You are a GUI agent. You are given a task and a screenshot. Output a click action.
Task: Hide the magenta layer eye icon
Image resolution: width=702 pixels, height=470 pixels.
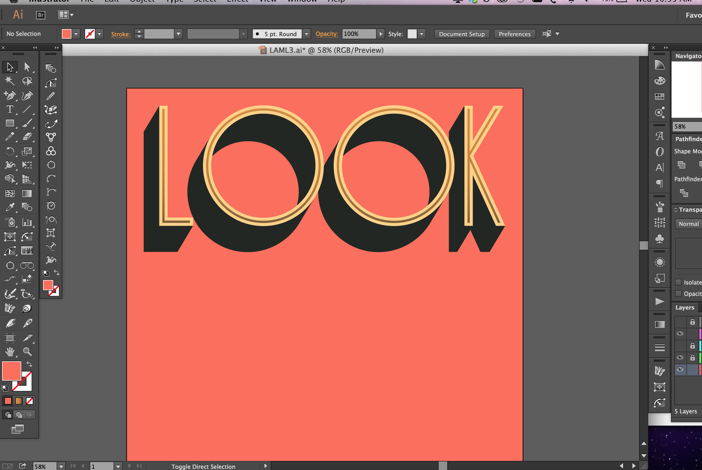pos(680,333)
